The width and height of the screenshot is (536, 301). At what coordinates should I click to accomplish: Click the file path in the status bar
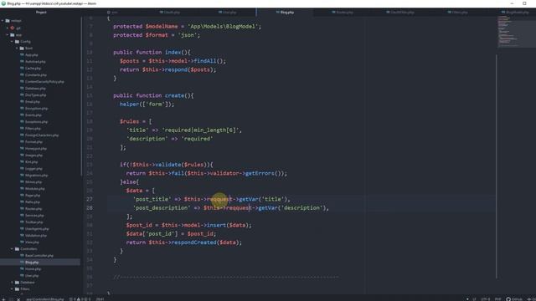45,299
